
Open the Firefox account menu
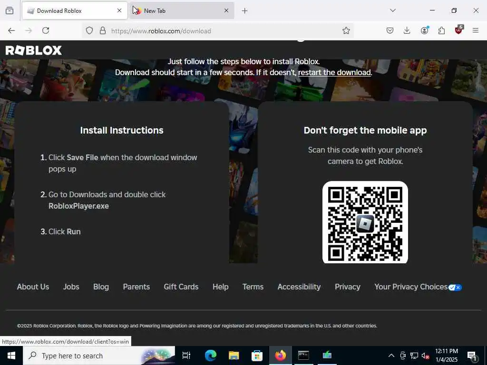coord(424,30)
